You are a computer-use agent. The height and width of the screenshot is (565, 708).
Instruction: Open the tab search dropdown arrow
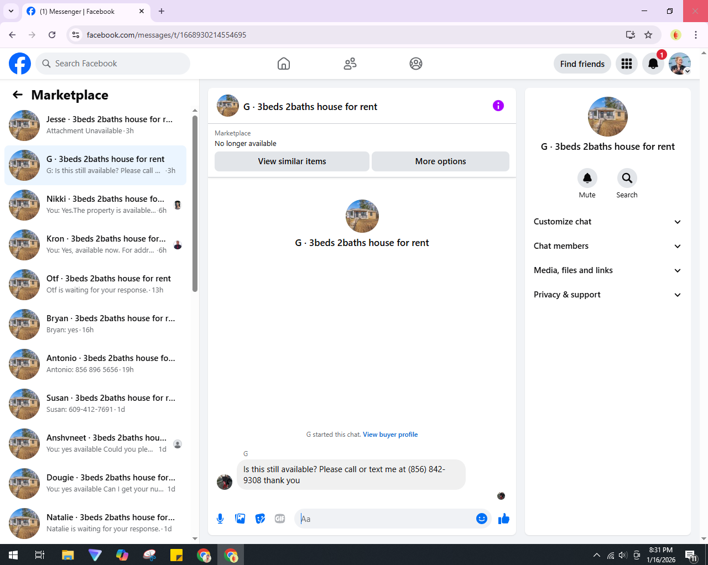(x=11, y=11)
